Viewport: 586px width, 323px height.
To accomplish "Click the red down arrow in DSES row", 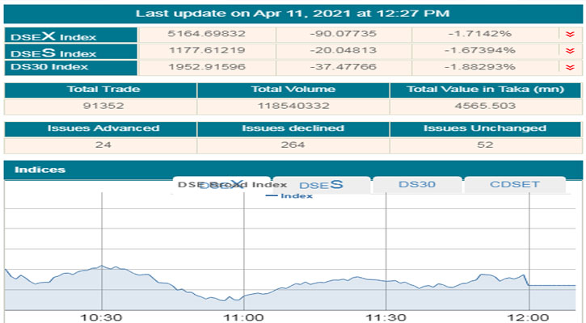I will coord(571,50).
